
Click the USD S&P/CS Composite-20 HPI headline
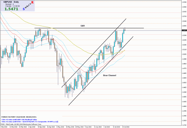(x=30, y=122)
